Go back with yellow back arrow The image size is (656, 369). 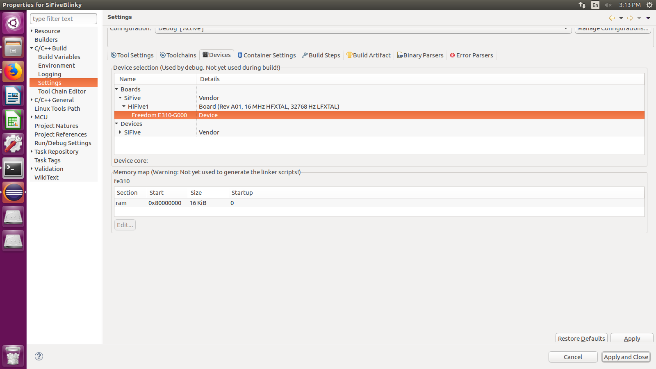coord(612,18)
